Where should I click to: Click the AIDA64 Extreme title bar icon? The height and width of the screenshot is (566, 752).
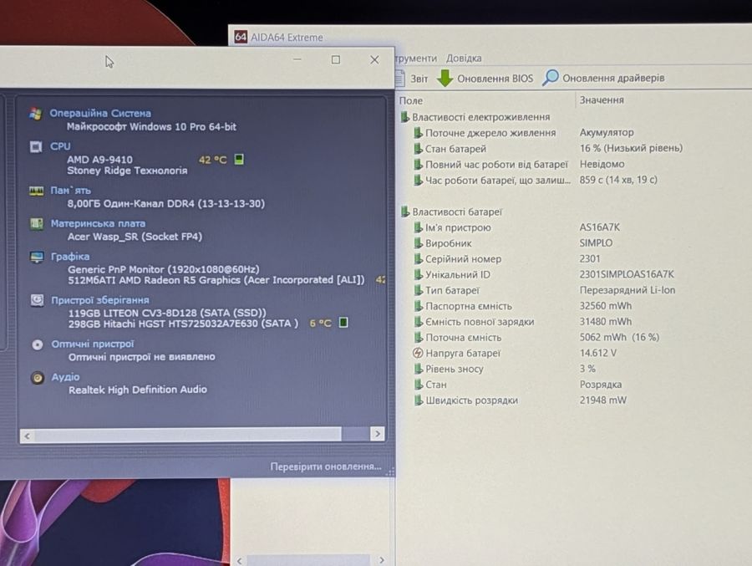pyautogui.click(x=241, y=37)
